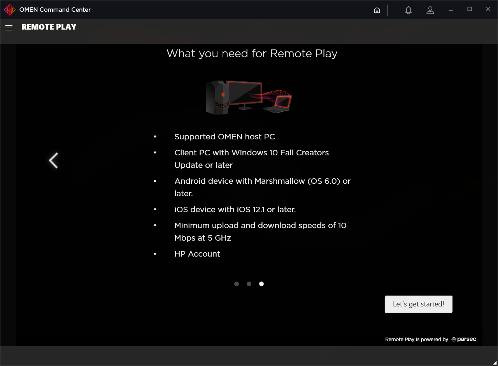This screenshot has height=366, width=498.
Task: Click the 'Supported OMEN host PC' line
Action: coord(224,137)
